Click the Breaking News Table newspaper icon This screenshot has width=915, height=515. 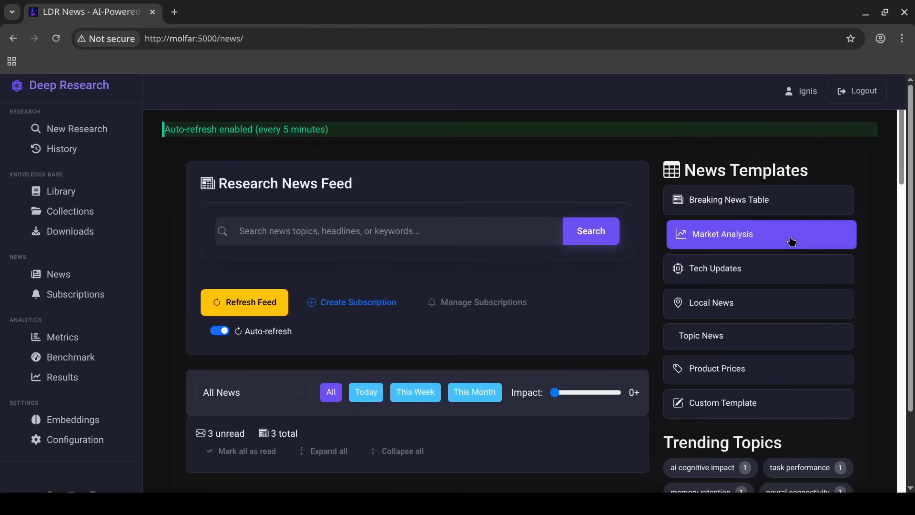(x=678, y=200)
